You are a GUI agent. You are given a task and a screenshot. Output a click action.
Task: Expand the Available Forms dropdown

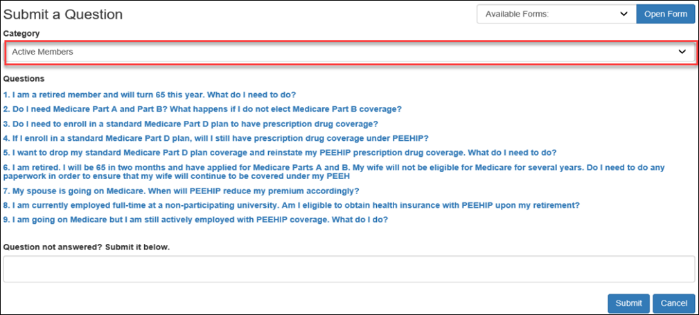pos(556,15)
